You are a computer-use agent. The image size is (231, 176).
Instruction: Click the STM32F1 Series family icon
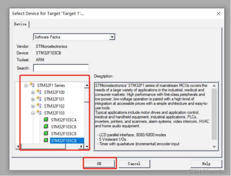click(32, 85)
